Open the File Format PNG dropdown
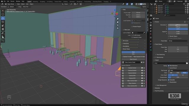The image size is (189, 106). [178, 71]
